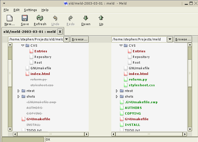This screenshot has height=142, width=198.
Task: Click green file icon beside reform.py
Action: pos(125,79)
